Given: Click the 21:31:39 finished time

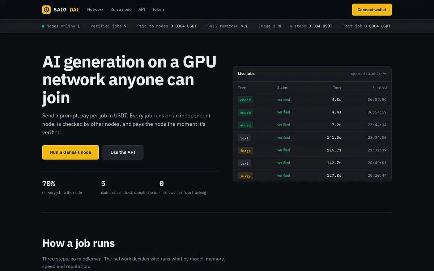Looking at the screenshot, I should tap(377, 150).
